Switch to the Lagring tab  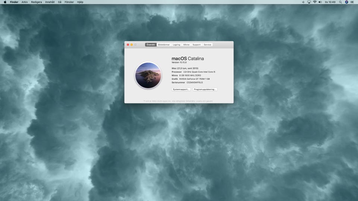tap(176, 45)
